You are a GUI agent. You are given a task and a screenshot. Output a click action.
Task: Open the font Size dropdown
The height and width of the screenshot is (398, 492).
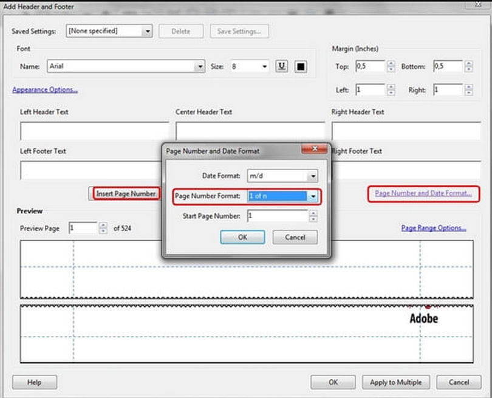click(x=264, y=67)
